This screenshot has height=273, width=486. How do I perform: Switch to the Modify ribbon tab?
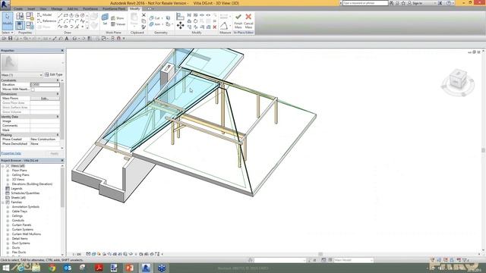point(135,8)
